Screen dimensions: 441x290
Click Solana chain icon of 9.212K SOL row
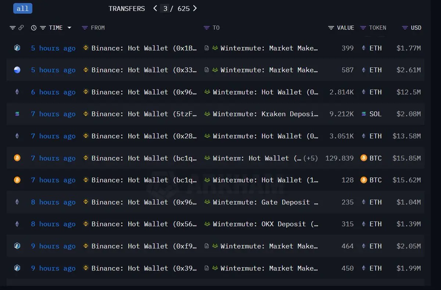click(17, 114)
